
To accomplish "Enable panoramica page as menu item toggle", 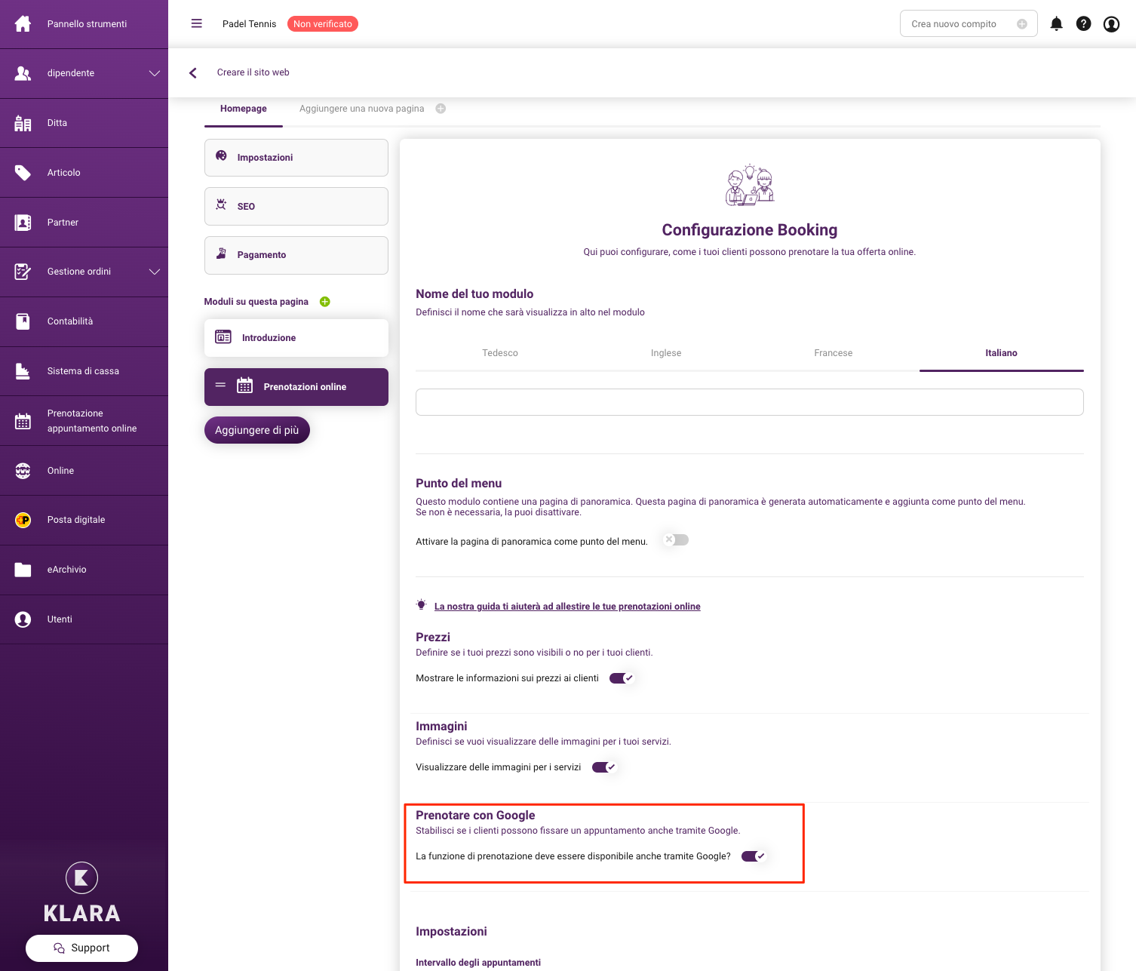I will tap(676, 540).
